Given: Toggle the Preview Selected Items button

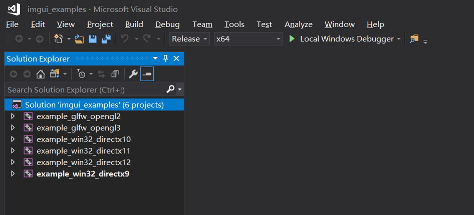Looking at the screenshot, I should (147, 74).
